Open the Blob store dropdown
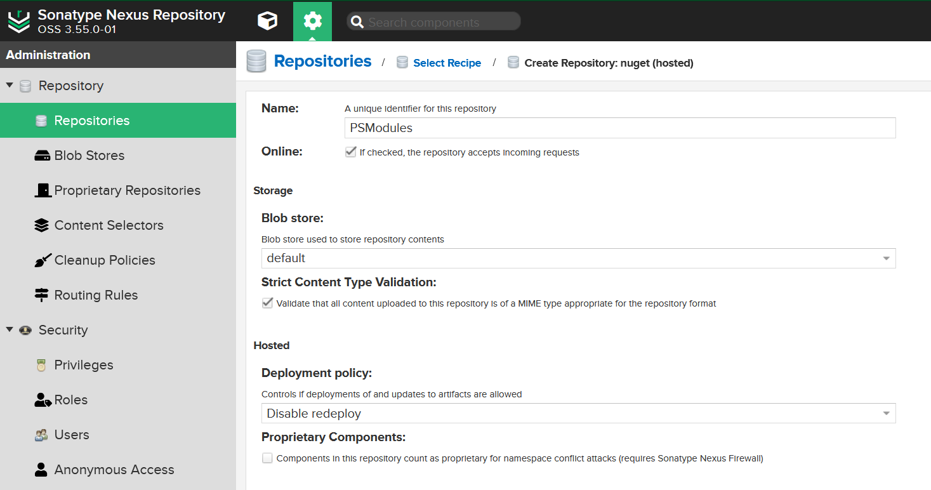 pos(578,258)
